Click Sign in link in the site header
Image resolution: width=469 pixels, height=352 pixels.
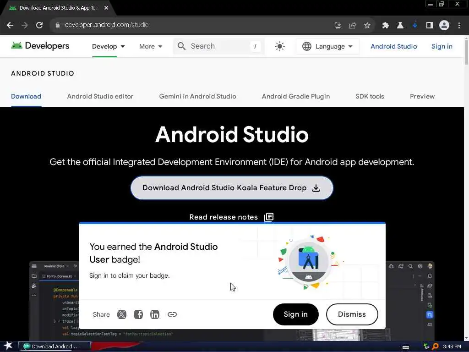click(442, 46)
